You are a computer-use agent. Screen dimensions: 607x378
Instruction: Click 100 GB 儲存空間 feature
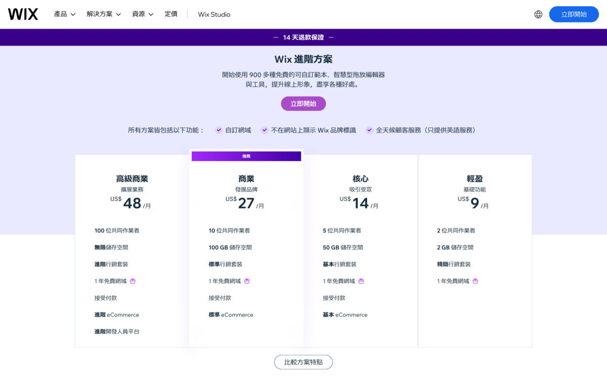(230, 247)
